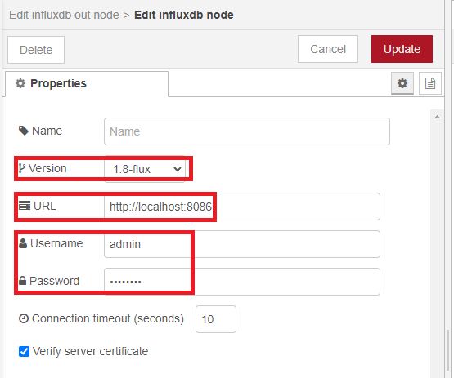Click the branch icon beside Version
The width and height of the screenshot is (454, 378).
click(22, 168)
